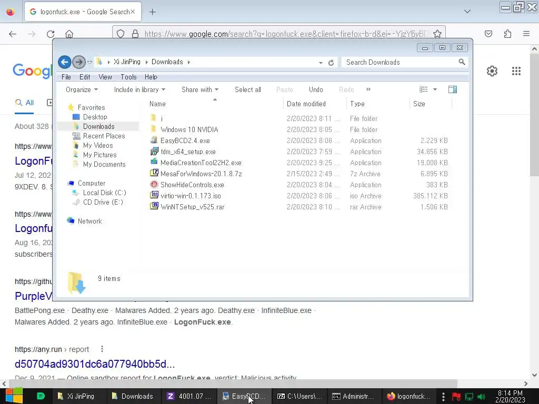539x404 pixels.
Task: Toggle the preview pane icon
Action: point(452,89)
